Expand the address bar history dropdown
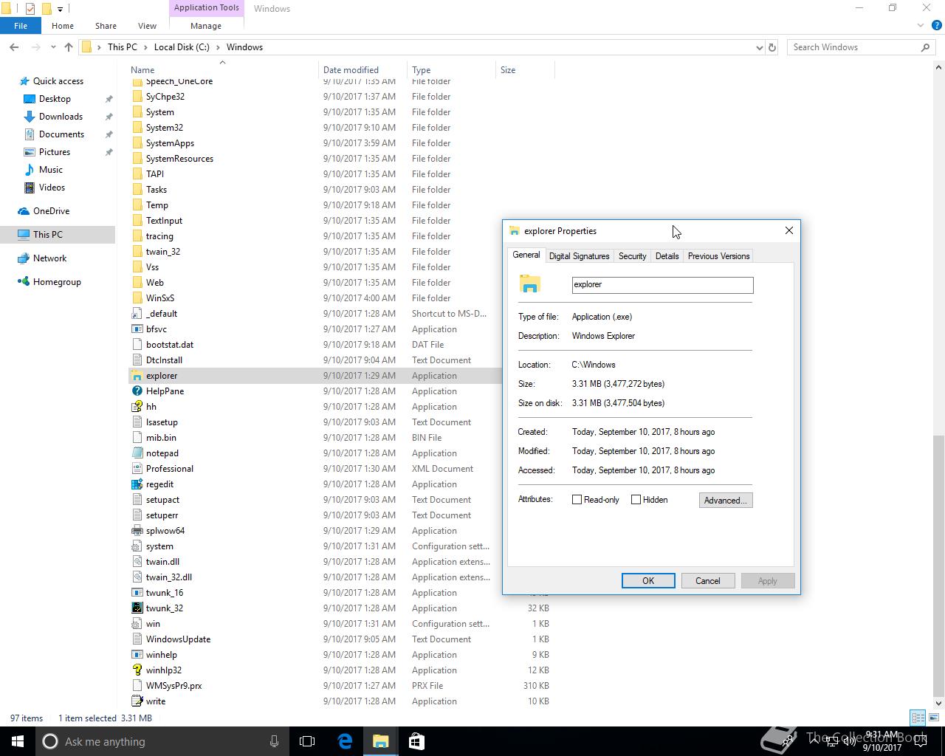The width and height of the screenshot is (945, 756). pyautogui.click(x=759, y=47)
